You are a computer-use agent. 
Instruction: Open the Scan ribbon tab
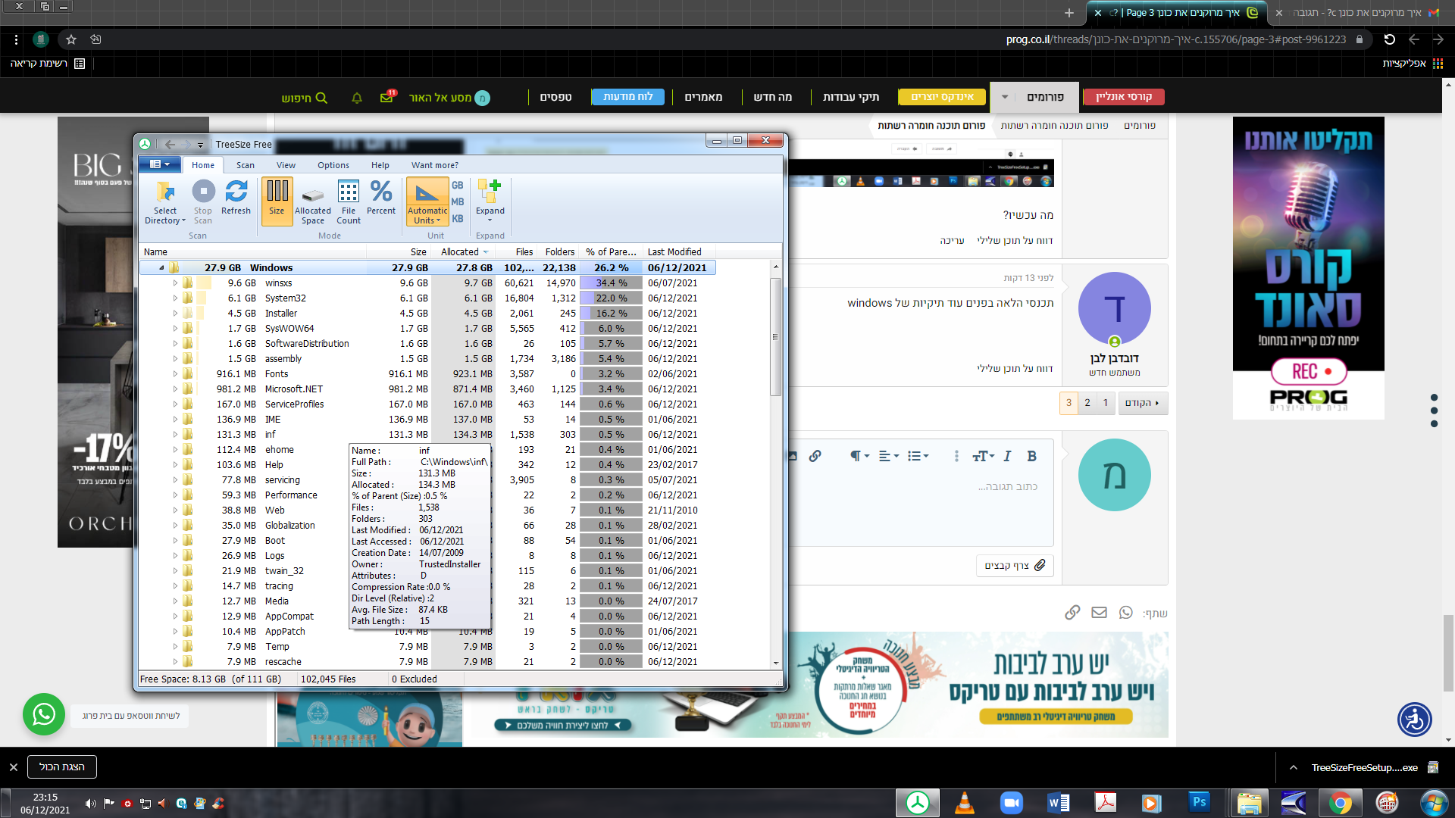pyautogui.click(x=245, y=165)
